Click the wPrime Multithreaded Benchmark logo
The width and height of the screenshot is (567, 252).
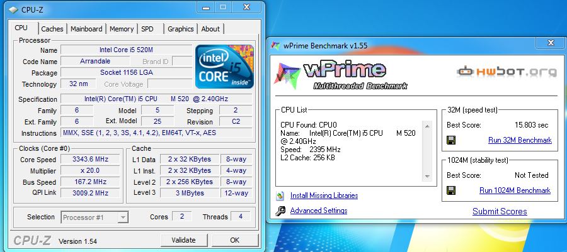341,75
